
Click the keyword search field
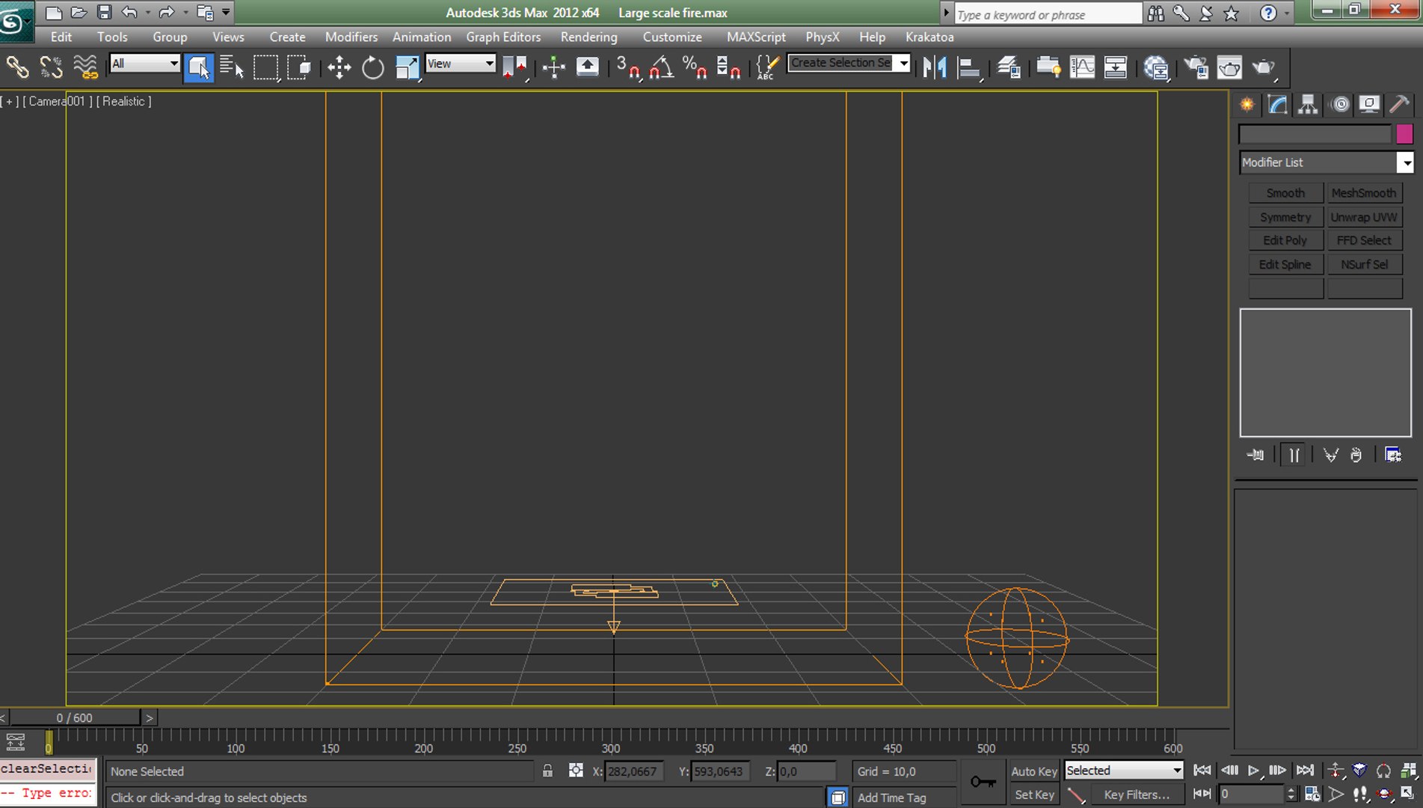coord(1048,14)
